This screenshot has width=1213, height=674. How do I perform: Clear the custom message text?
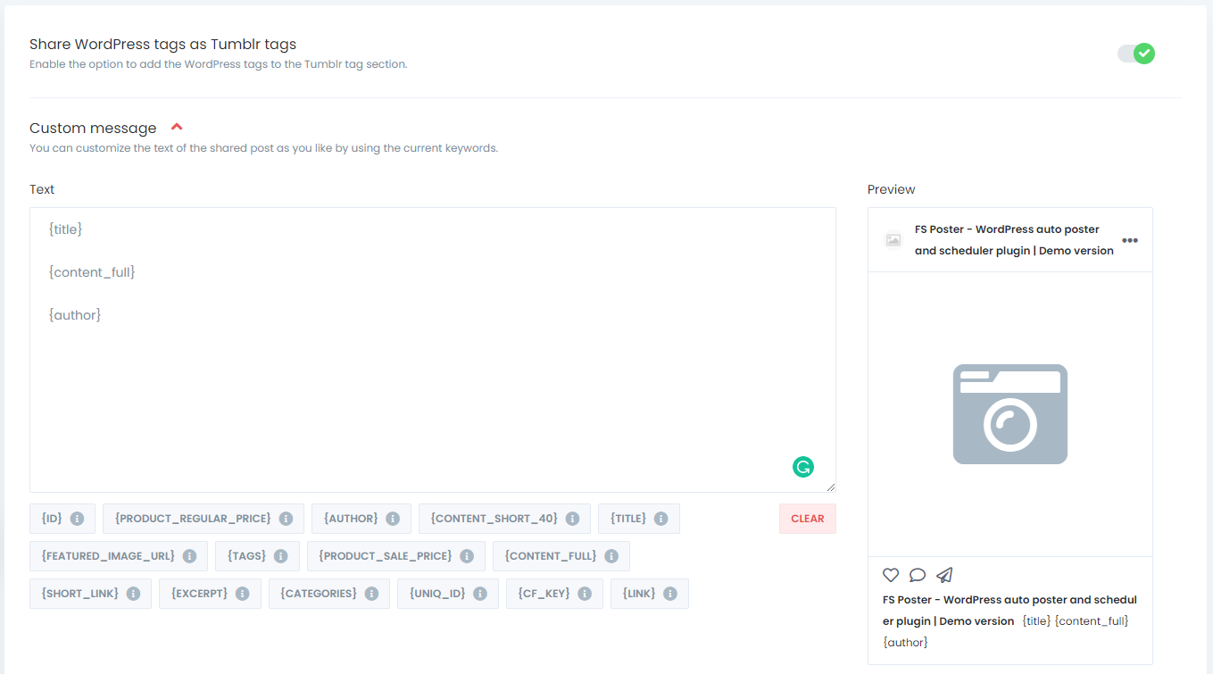808,519
